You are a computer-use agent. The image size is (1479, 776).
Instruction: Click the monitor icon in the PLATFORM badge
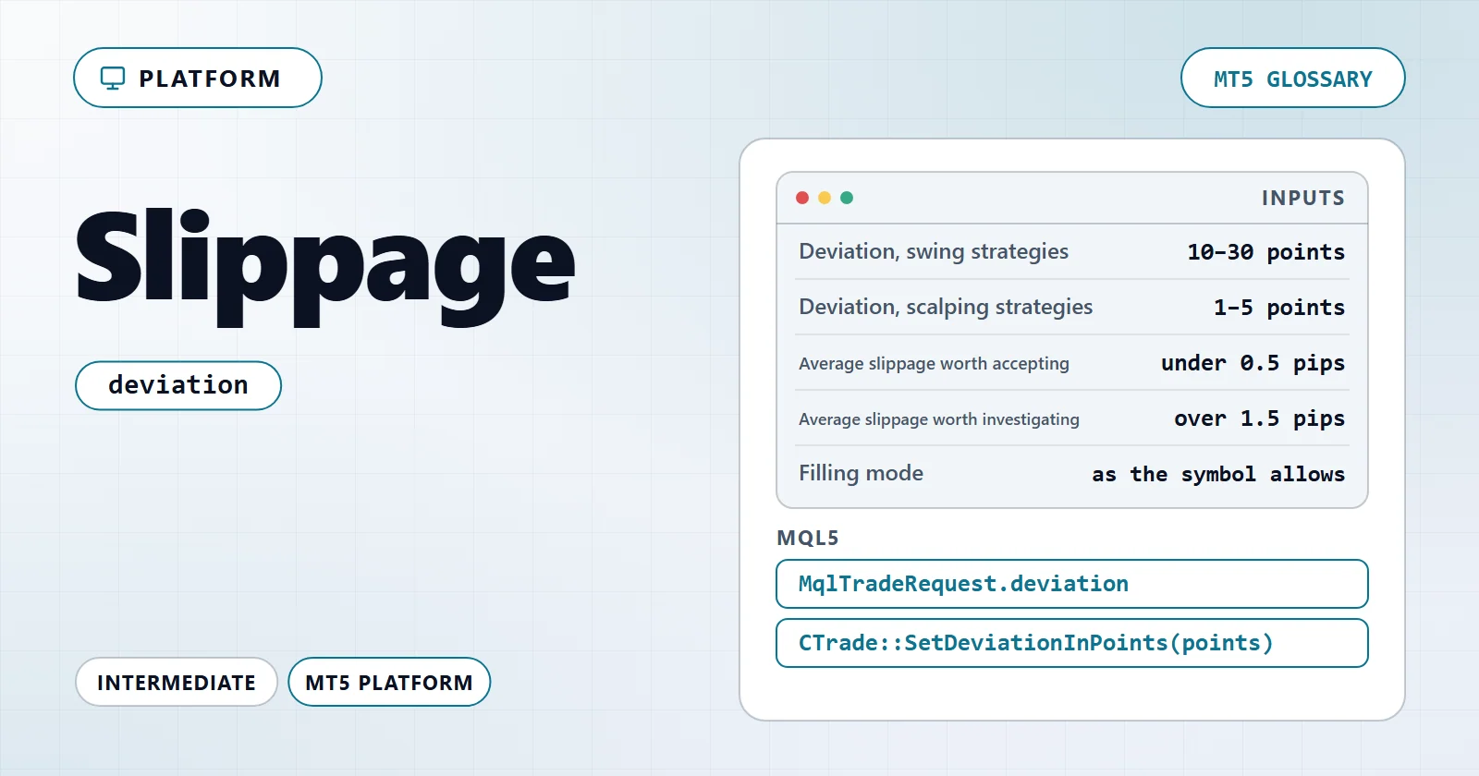tap(112, 79)
